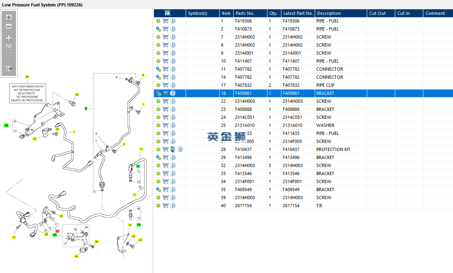Add item 29 BRACKET T413496 to cart
453x273 pixels.
(166, 157)
